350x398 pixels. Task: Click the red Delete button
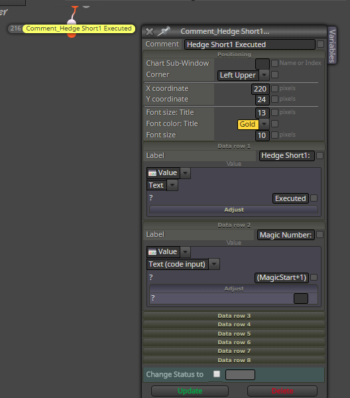point(282,391)
